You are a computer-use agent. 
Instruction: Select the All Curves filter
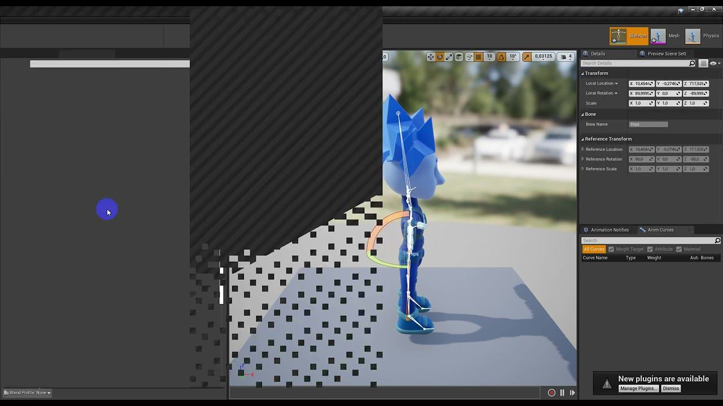coord(594,249)
